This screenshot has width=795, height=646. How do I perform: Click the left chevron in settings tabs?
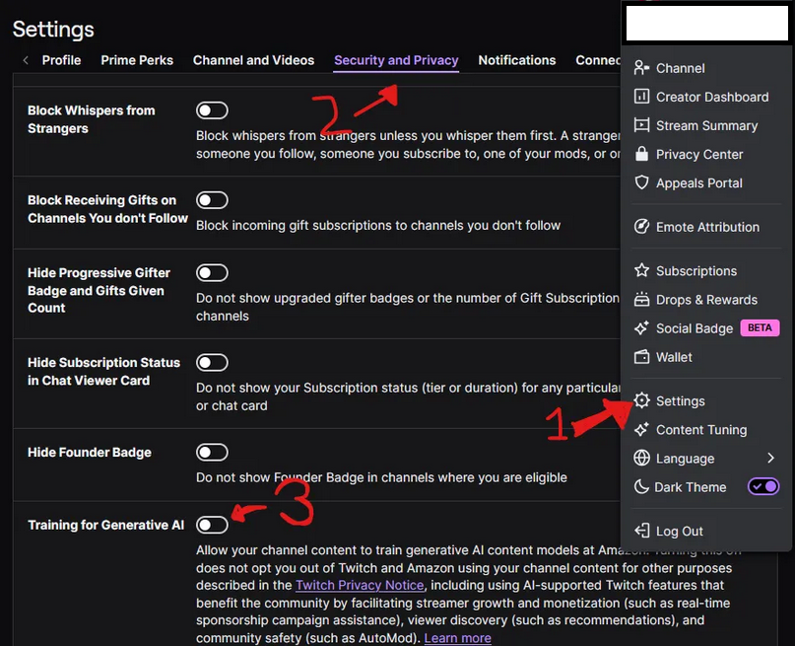click(x=26, y=60)
